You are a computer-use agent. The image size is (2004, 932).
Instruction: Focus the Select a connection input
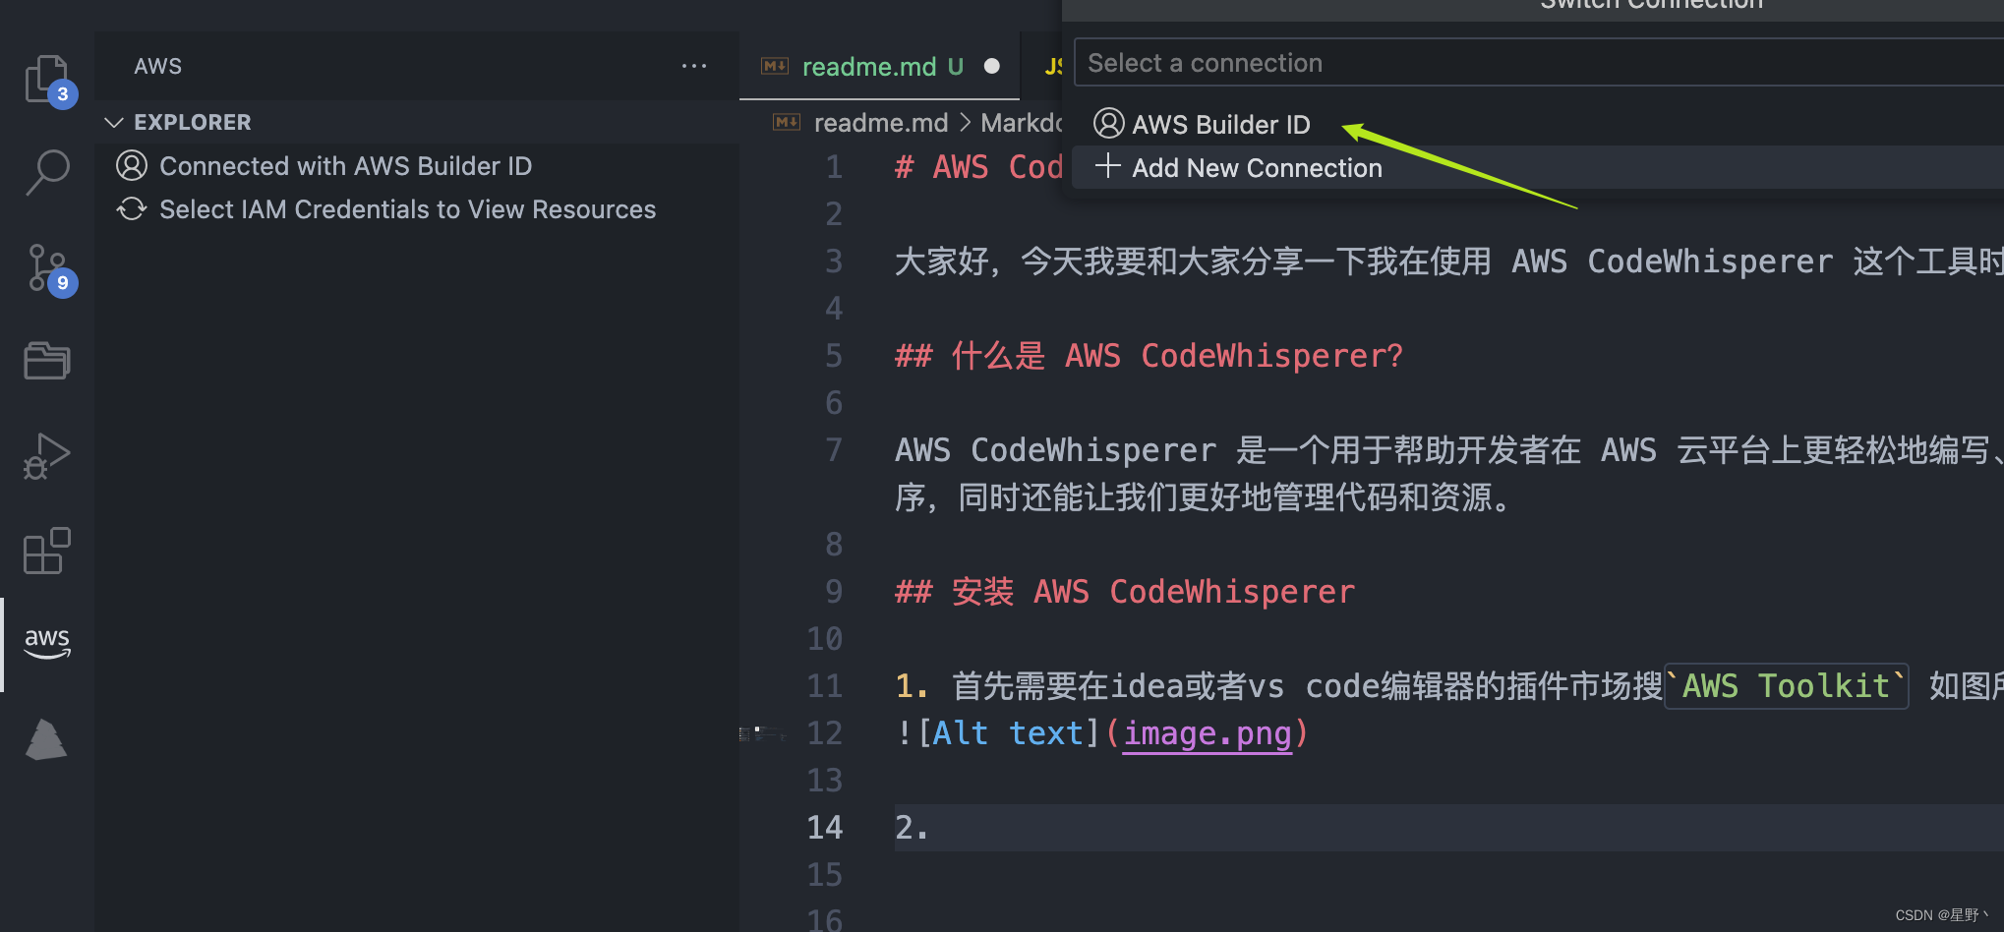tap(1539, 63)
